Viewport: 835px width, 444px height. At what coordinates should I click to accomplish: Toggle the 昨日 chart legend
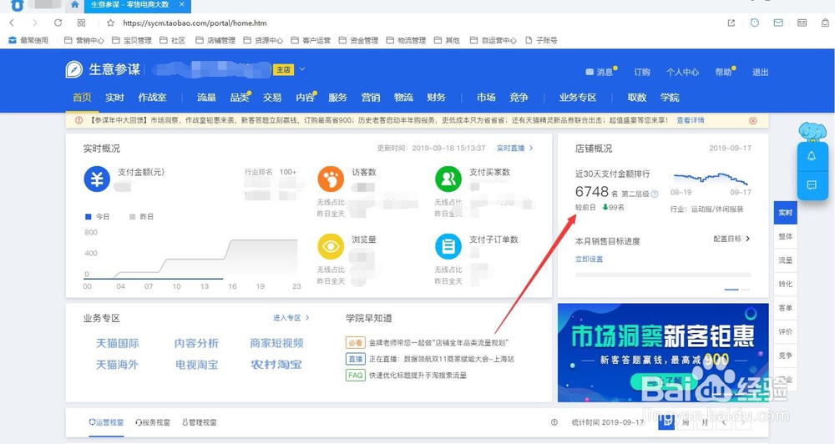[x=141, y=217]
